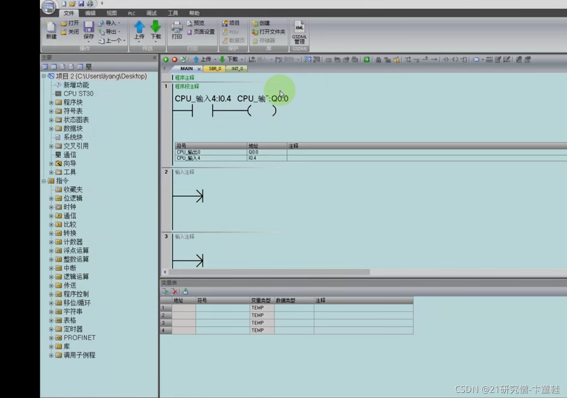Open the Export (导出) dropdown

(119, 32)
